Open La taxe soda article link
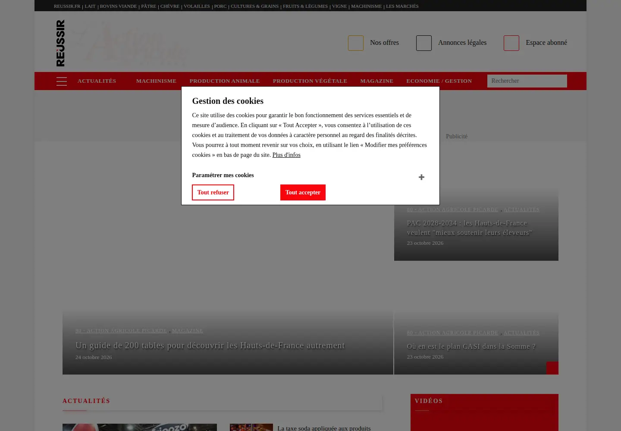621x431 pixels. (x=324, y=428)
